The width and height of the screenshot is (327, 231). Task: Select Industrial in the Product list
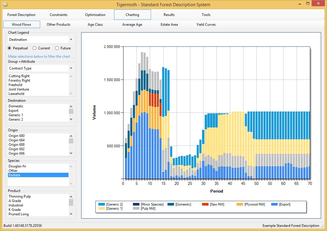point(38,205)
